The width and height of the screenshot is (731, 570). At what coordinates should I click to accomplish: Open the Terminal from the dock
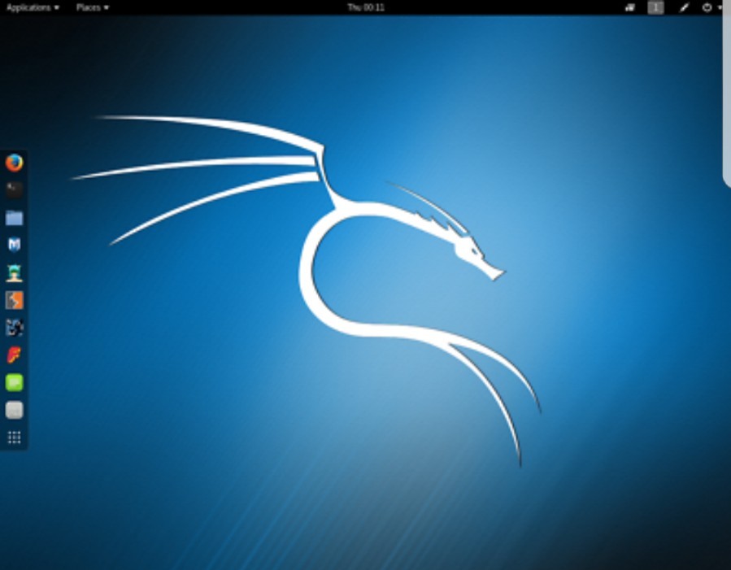click(x=14, y=189)
